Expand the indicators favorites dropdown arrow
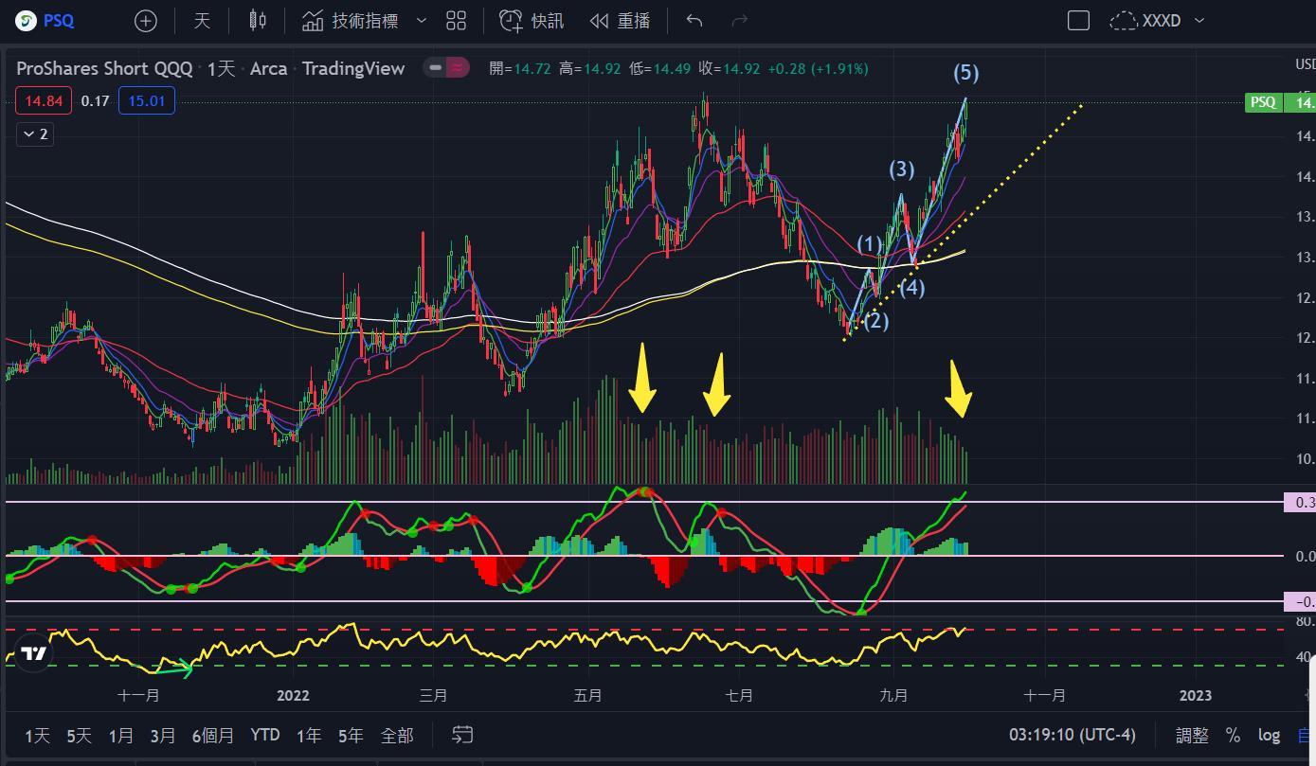This screenshot has width=1316, height=766. pyautogui.click(x=422, y=20)
